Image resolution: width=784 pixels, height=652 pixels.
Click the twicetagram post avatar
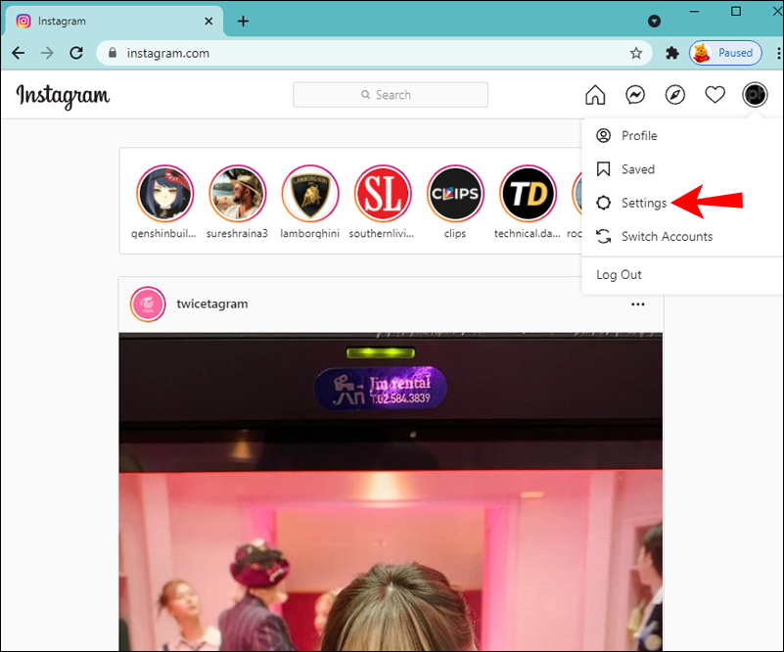[148, 304]
